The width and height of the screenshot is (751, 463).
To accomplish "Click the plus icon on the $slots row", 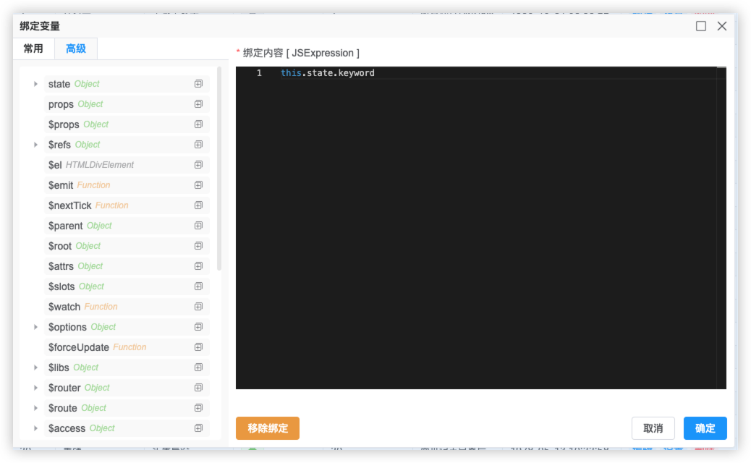I will click(x=198, y=286).
